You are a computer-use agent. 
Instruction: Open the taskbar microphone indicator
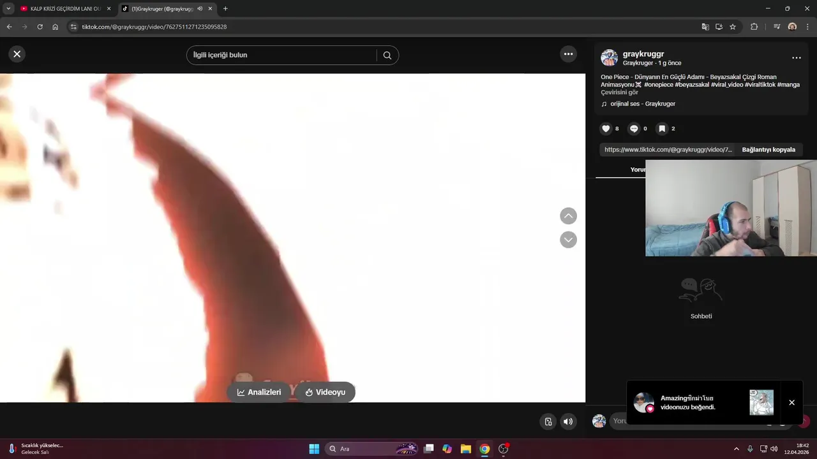750,449
